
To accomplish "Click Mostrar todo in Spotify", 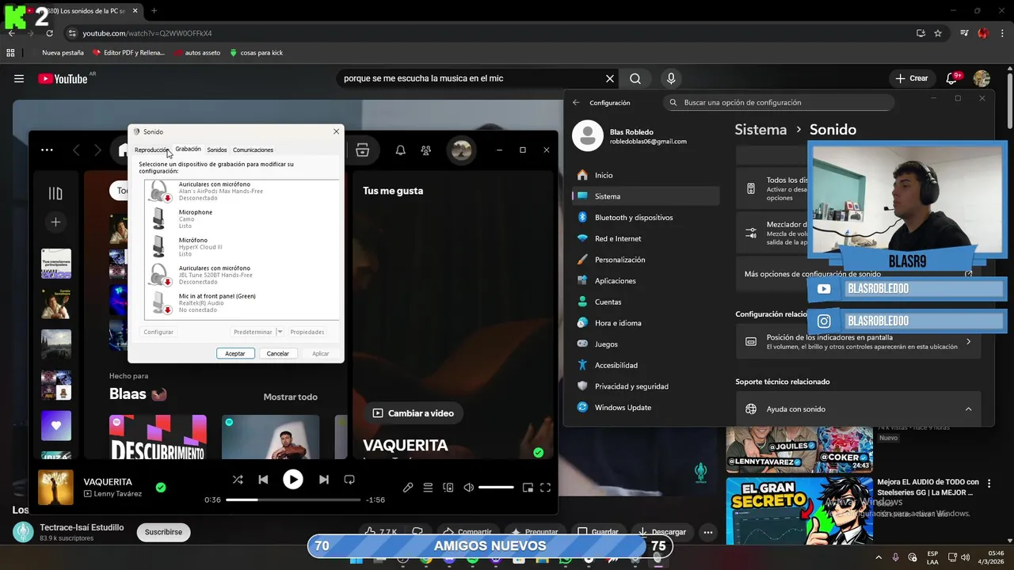I will (290, 397).
